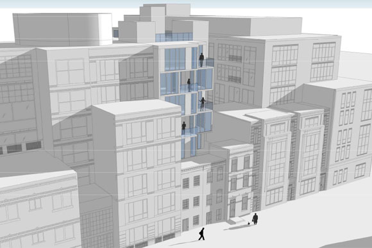Click the small dog on the sidewalk
Image resolution: width=372 pixels, height=248 pixels.
249,223
